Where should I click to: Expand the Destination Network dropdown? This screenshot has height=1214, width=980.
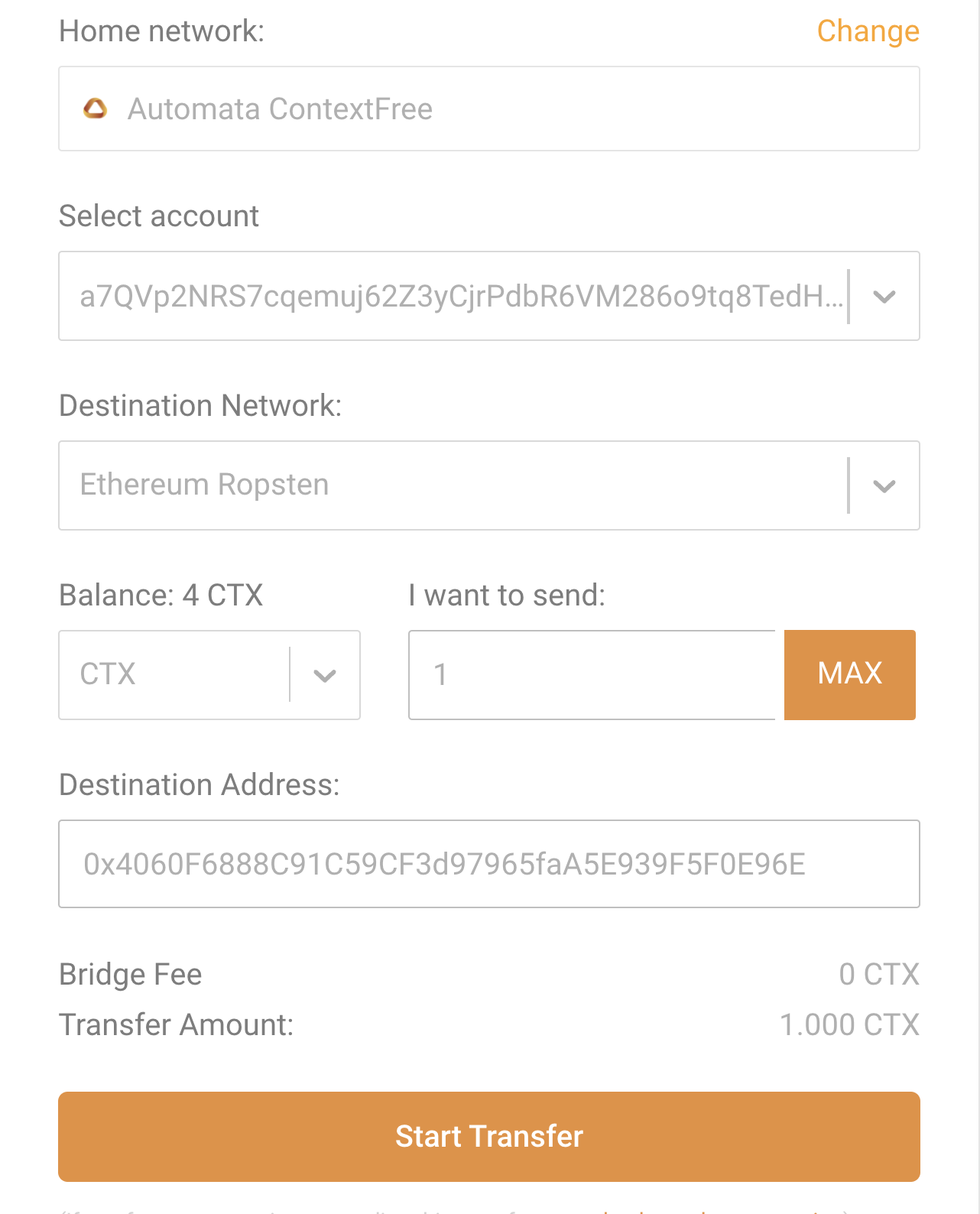[489, 485]
